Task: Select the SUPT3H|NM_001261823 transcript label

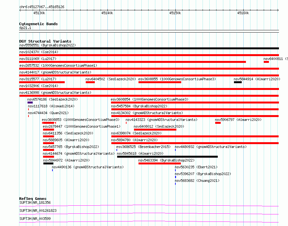Action: (x=38, y=211)
